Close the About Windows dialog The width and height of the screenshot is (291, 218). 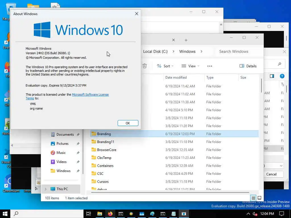pyautogui.click(x=137, y=14)
